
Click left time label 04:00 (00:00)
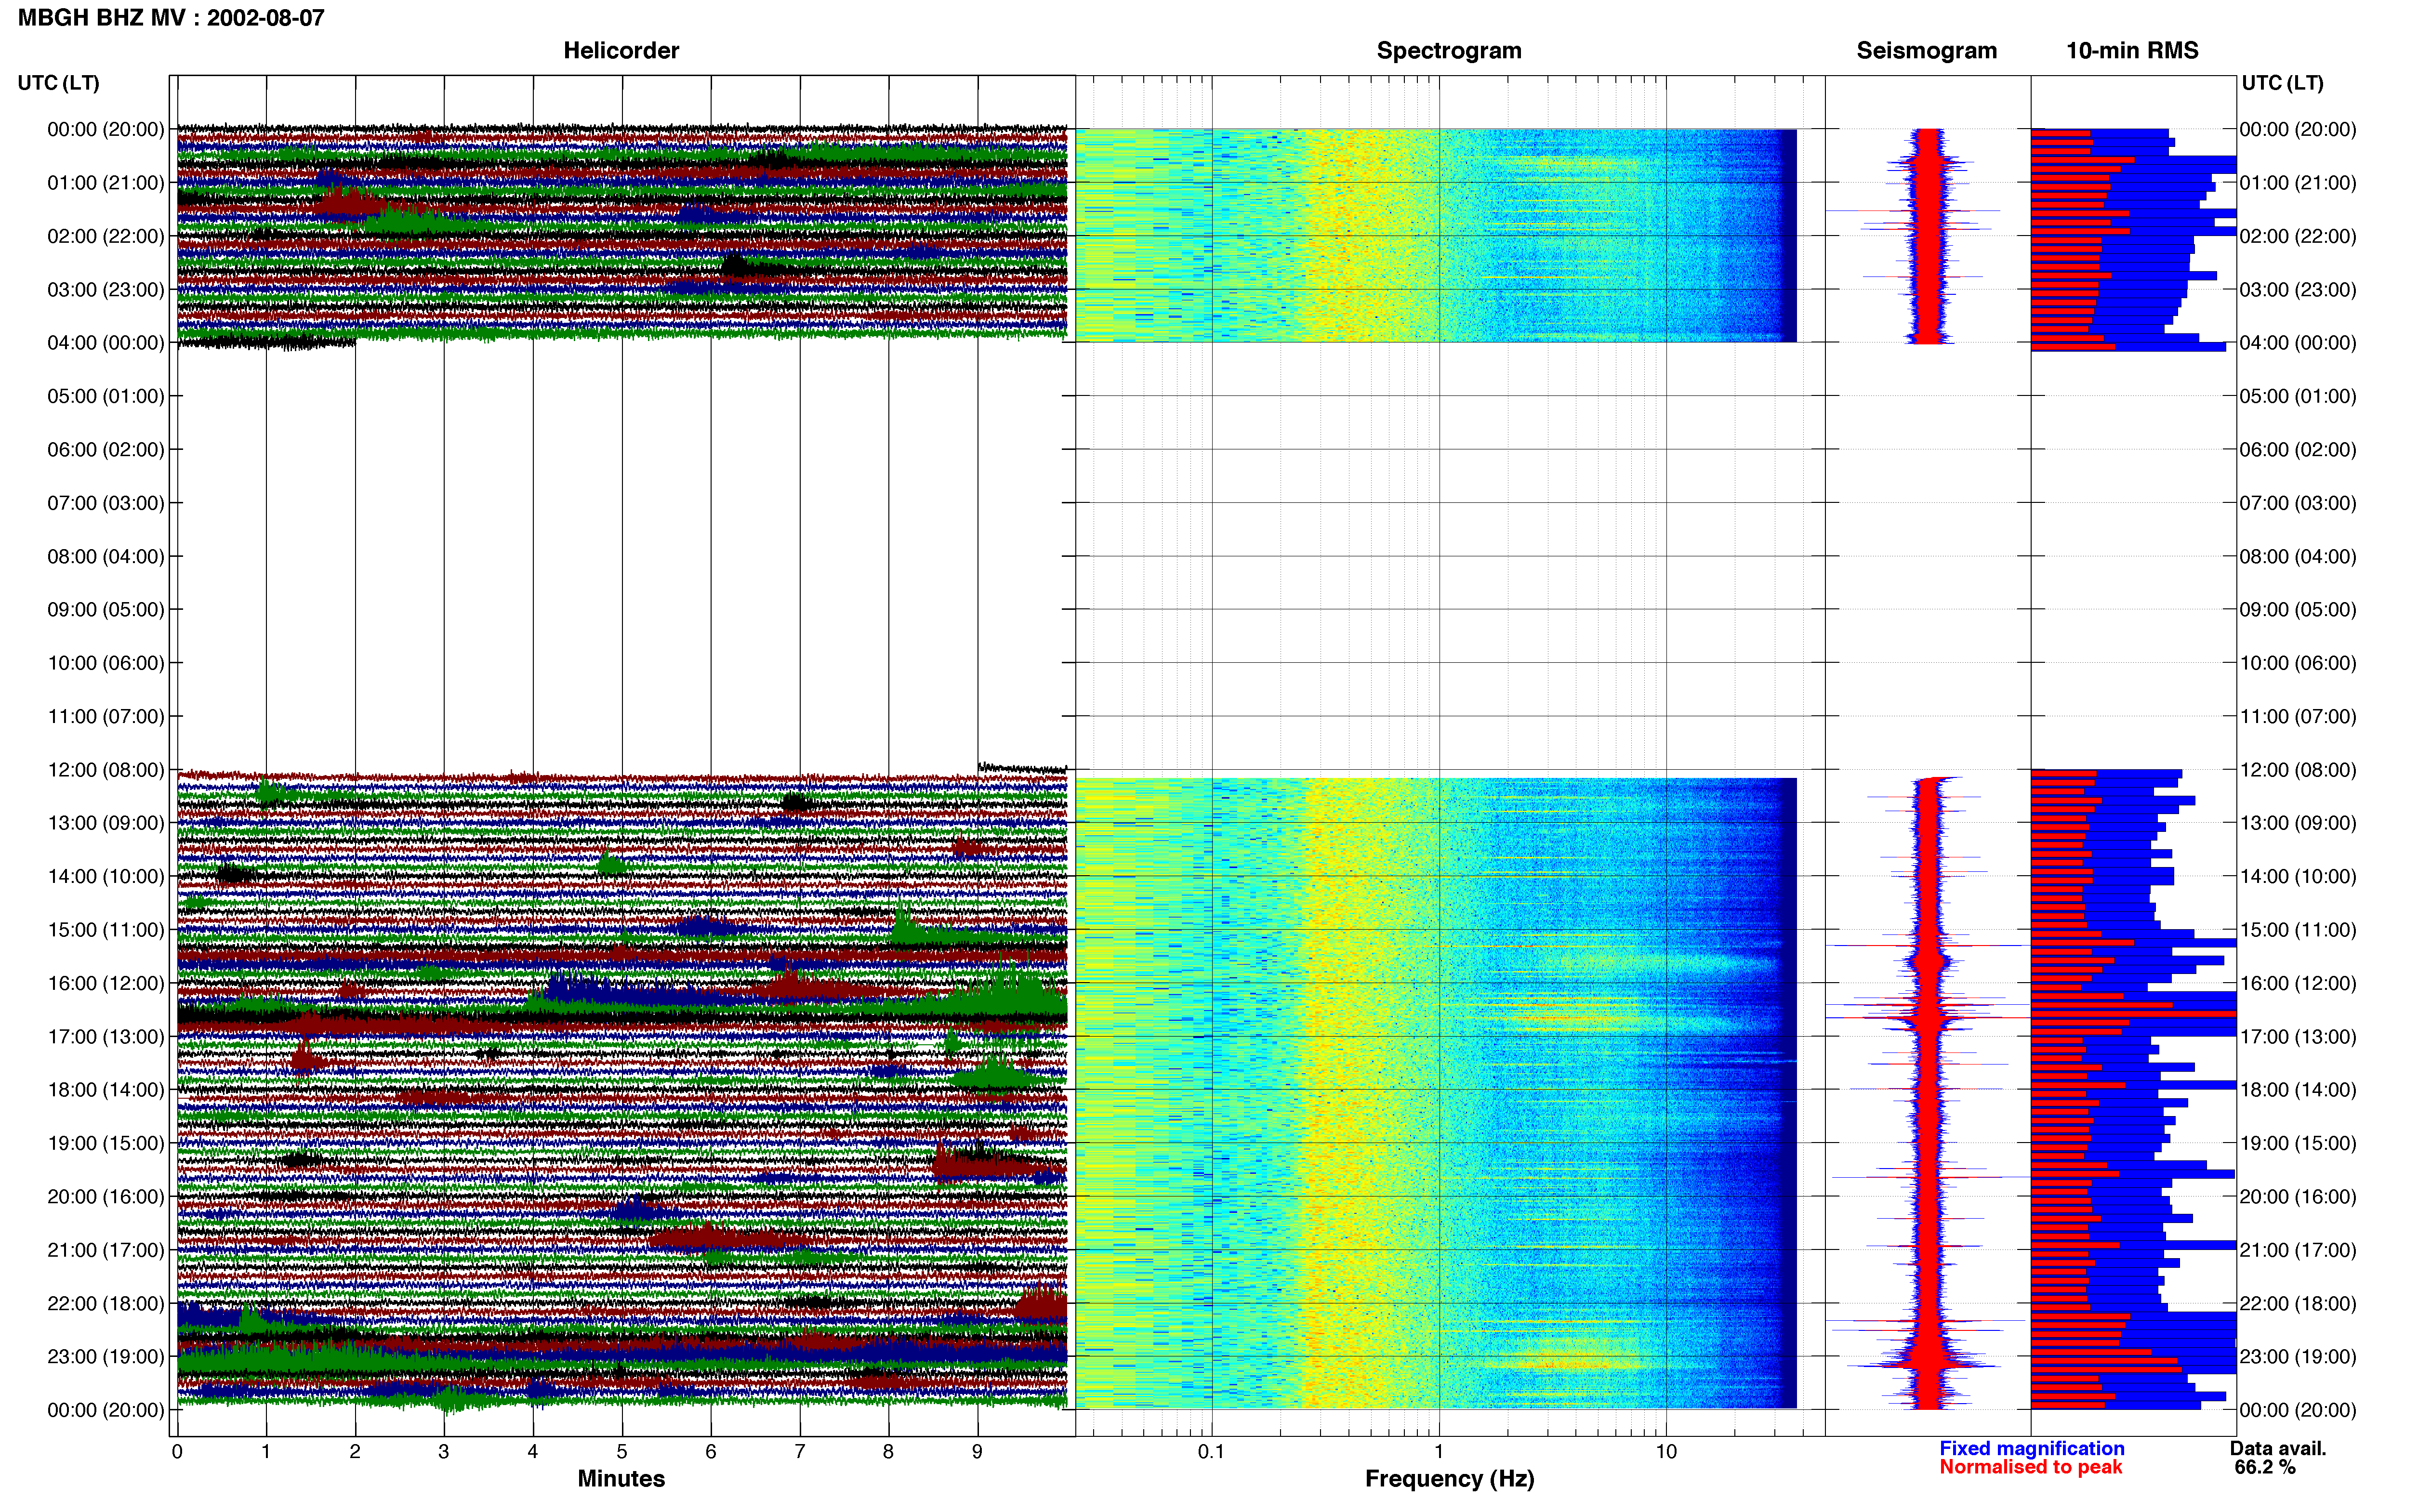[x=106, y=343]
